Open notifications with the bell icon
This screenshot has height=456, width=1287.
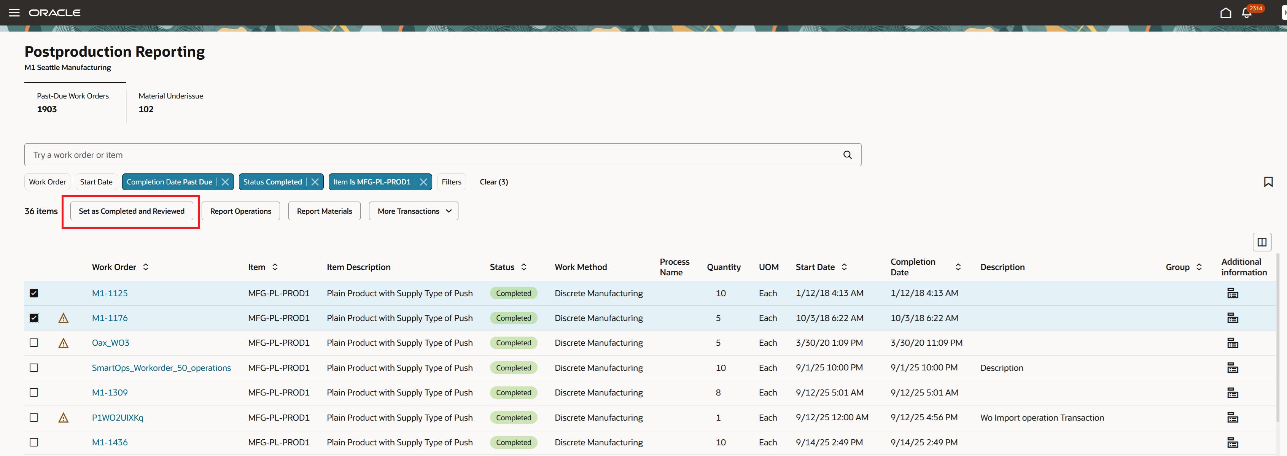coord(1247,13)
